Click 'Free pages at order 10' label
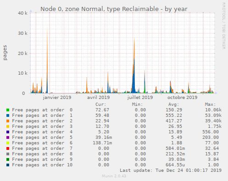Image resolution: width=228 pixels, height=181 pixels. click(42, 165)
